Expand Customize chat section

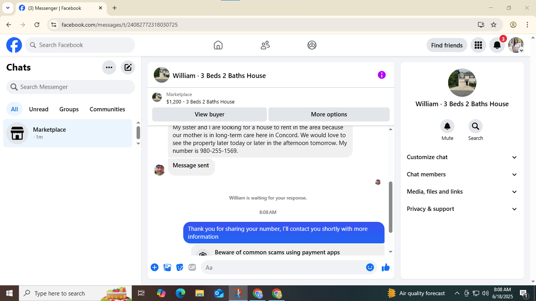tap(462, 157)
